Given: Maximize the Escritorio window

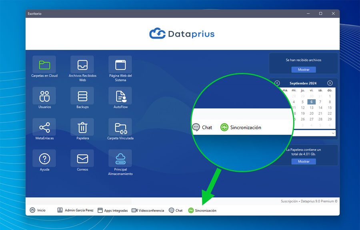Looking at the screenshot, I should [x=320, y=14].
